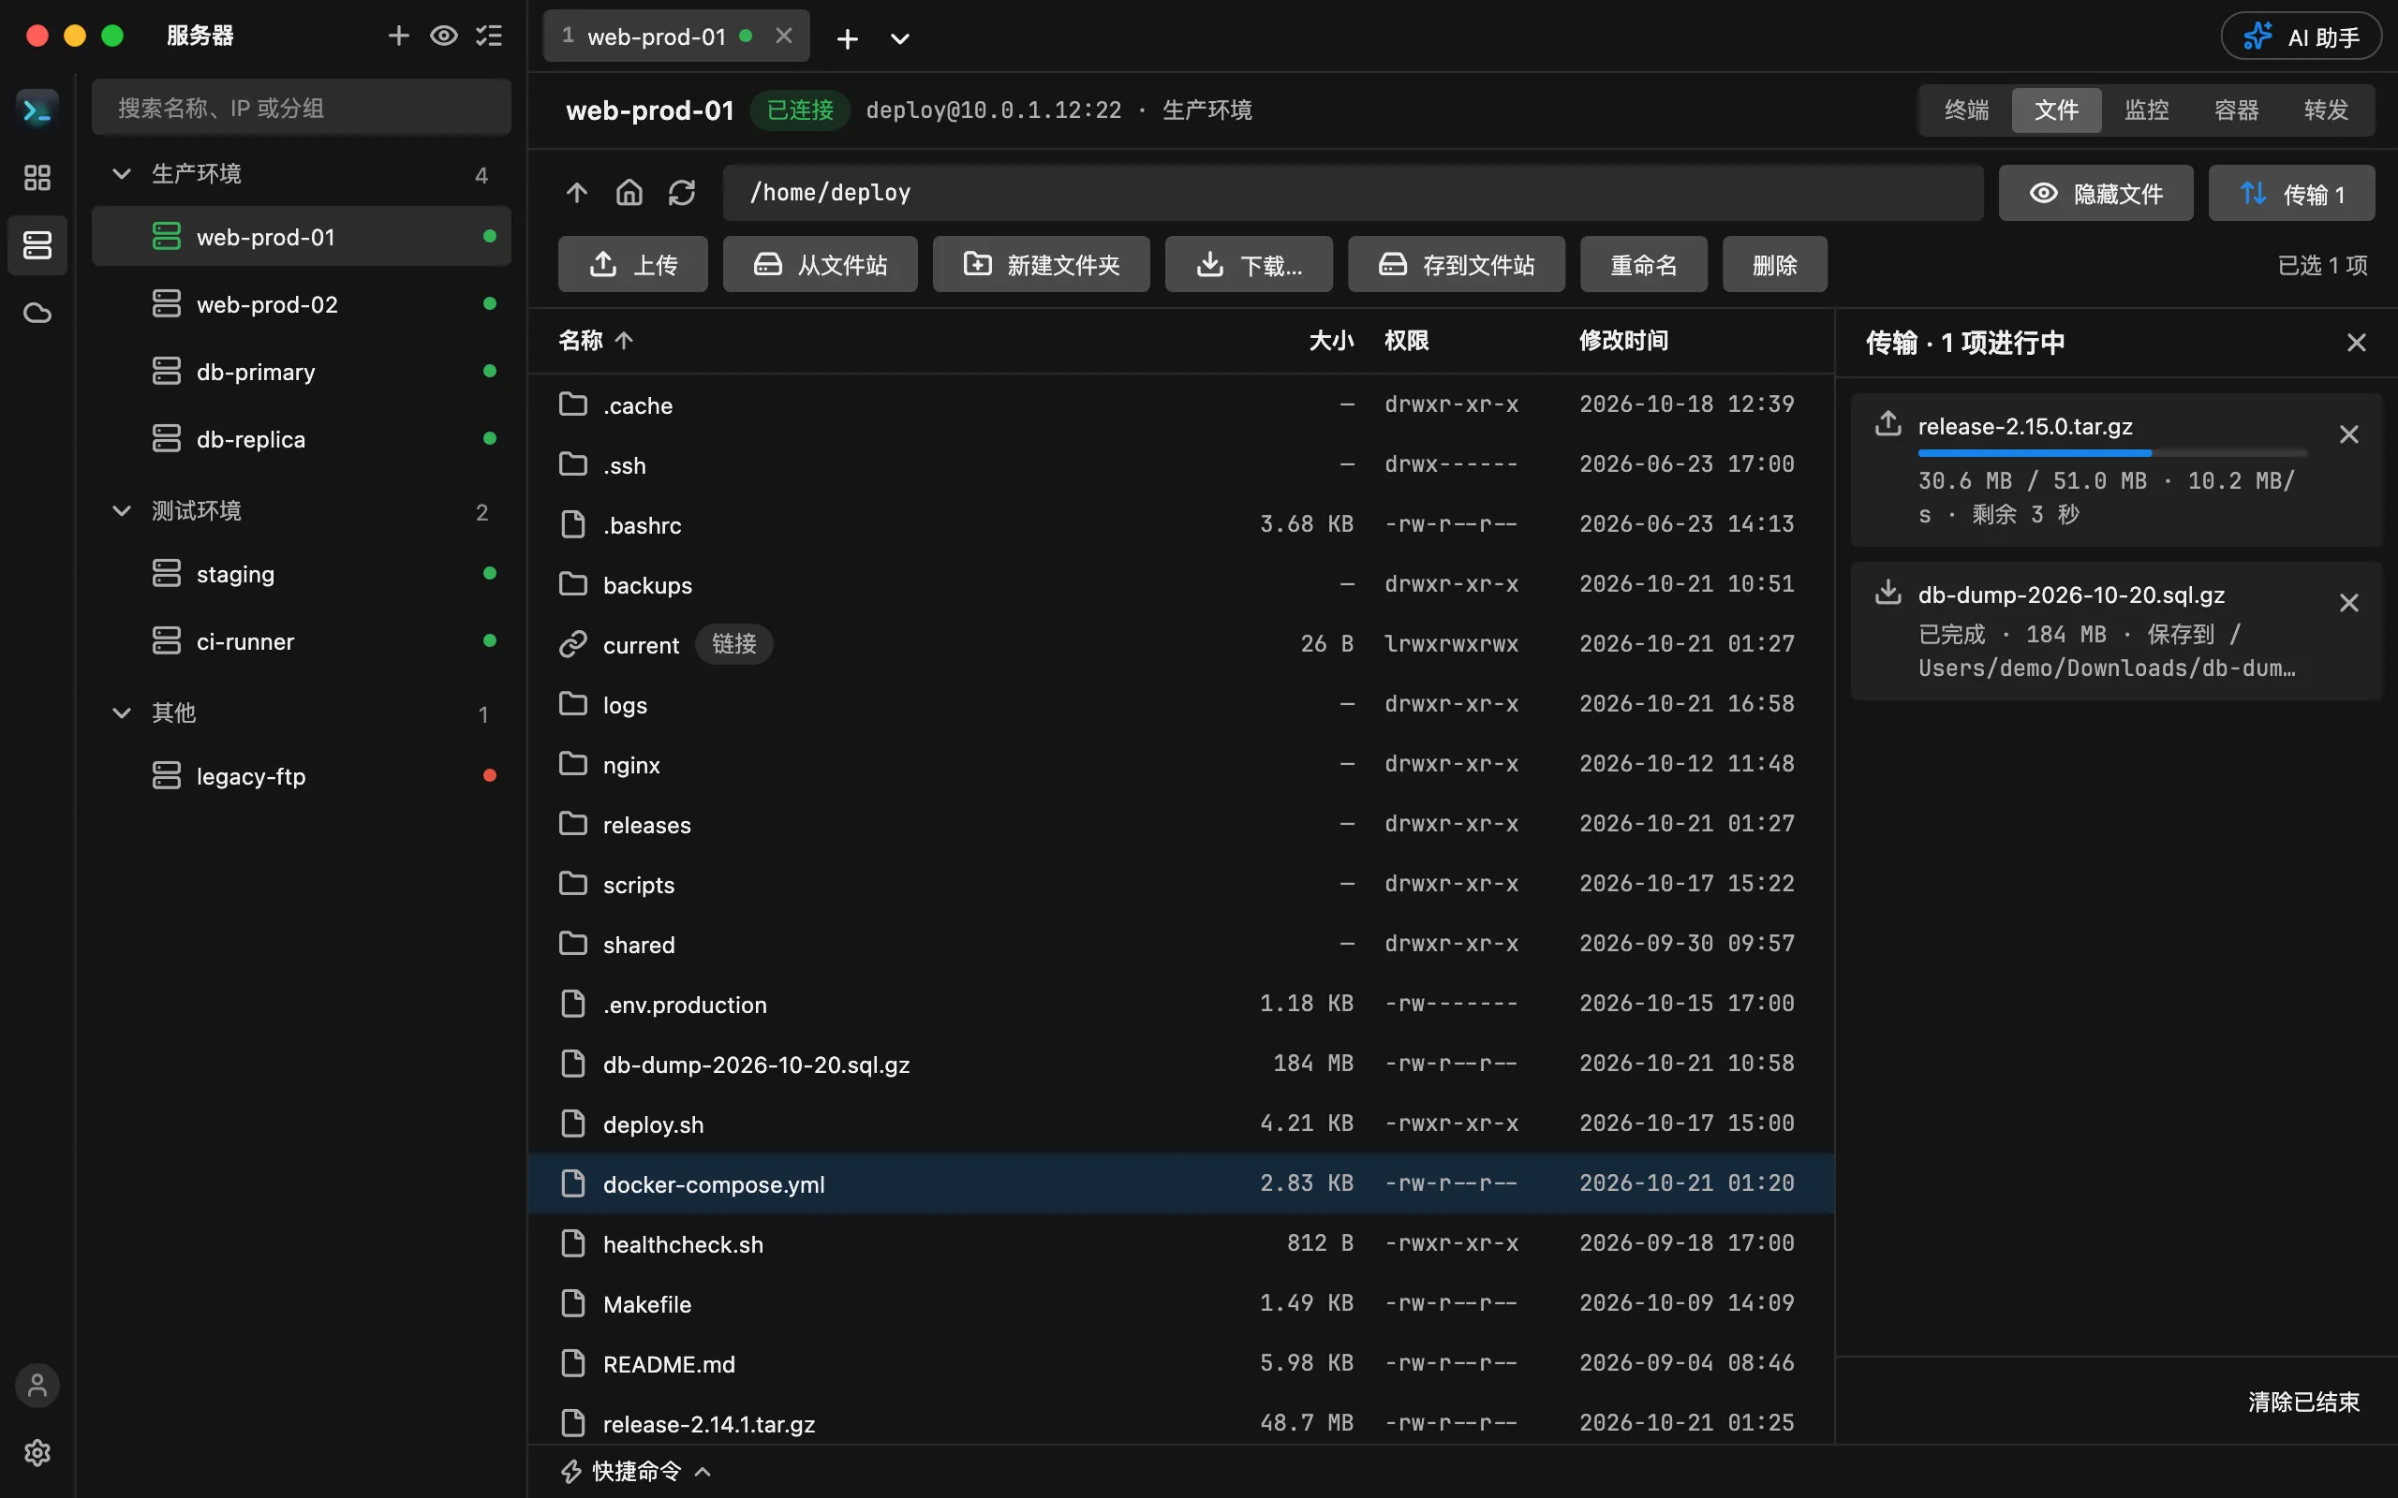This screenshot has height=1498, width=2398.
Task: Close the 传输 panel
Action: coord(2357,343)
